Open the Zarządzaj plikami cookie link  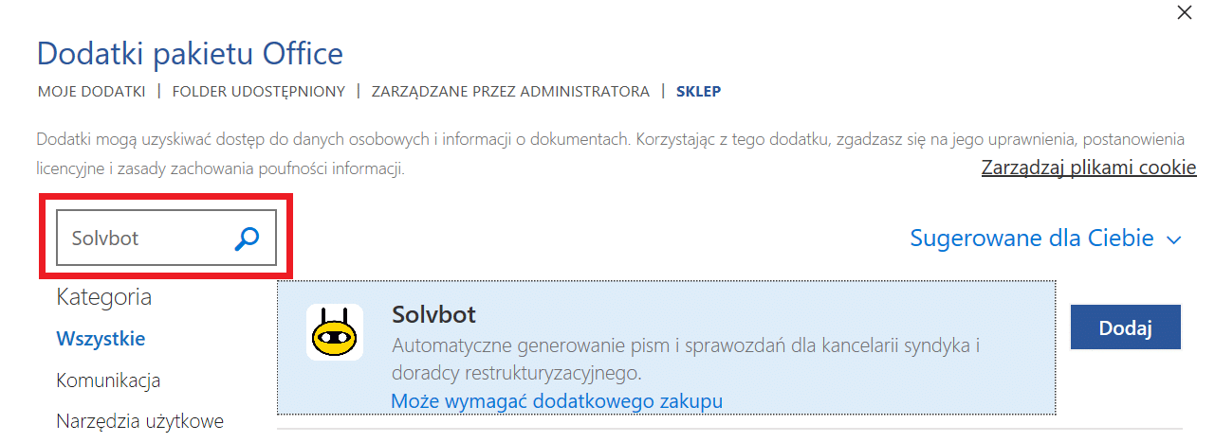[x=1089, y=168]
